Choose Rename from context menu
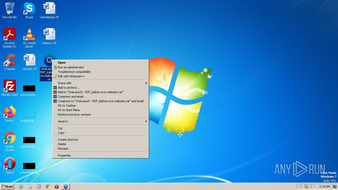Viewport: 338px width, 190px height. (x=101, y=149)
